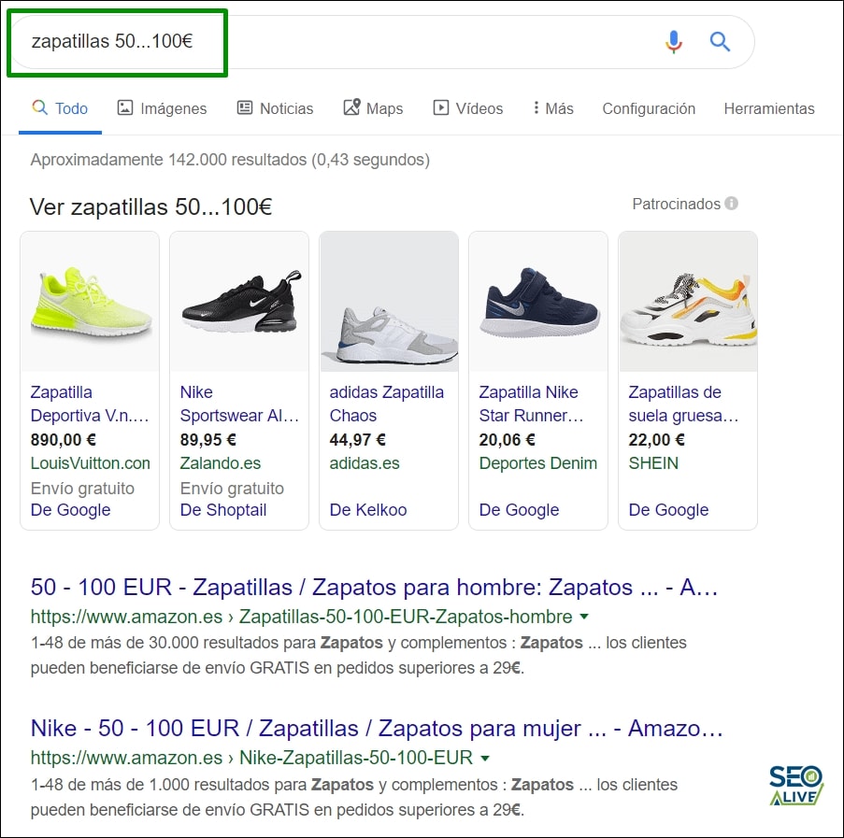Click the microphone icon for voice search
The image size is (844, 838).
pos(672,41)
